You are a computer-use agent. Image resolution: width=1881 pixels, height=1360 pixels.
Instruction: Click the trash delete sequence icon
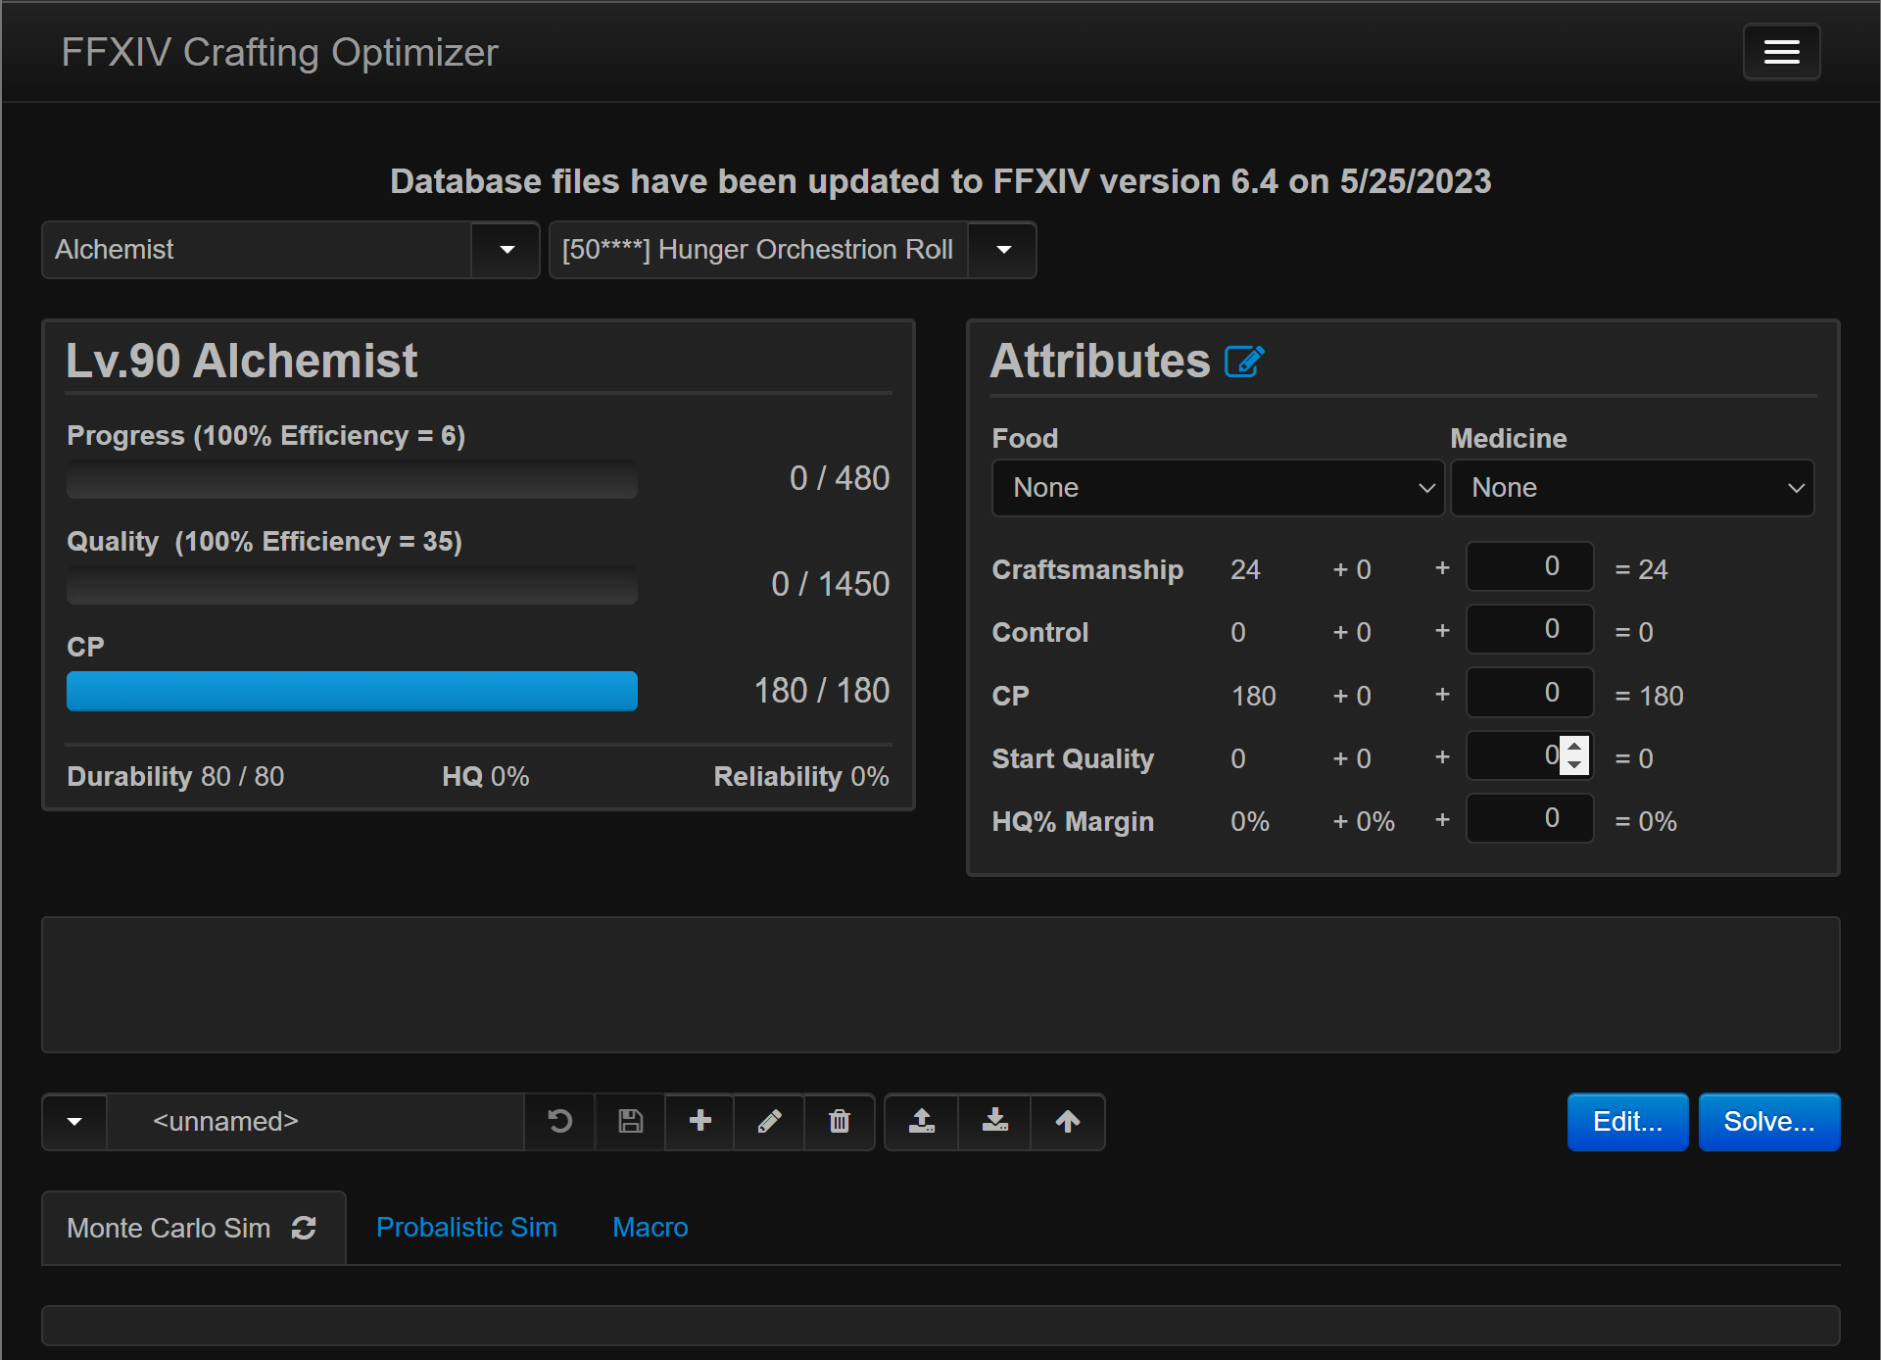840,1121
